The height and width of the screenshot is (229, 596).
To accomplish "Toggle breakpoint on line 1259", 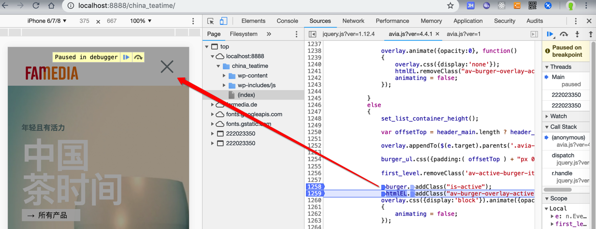I will point(314,194).
